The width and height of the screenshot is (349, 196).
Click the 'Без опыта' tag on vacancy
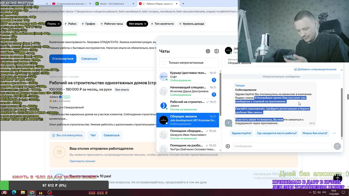click(x=122, y=90)
